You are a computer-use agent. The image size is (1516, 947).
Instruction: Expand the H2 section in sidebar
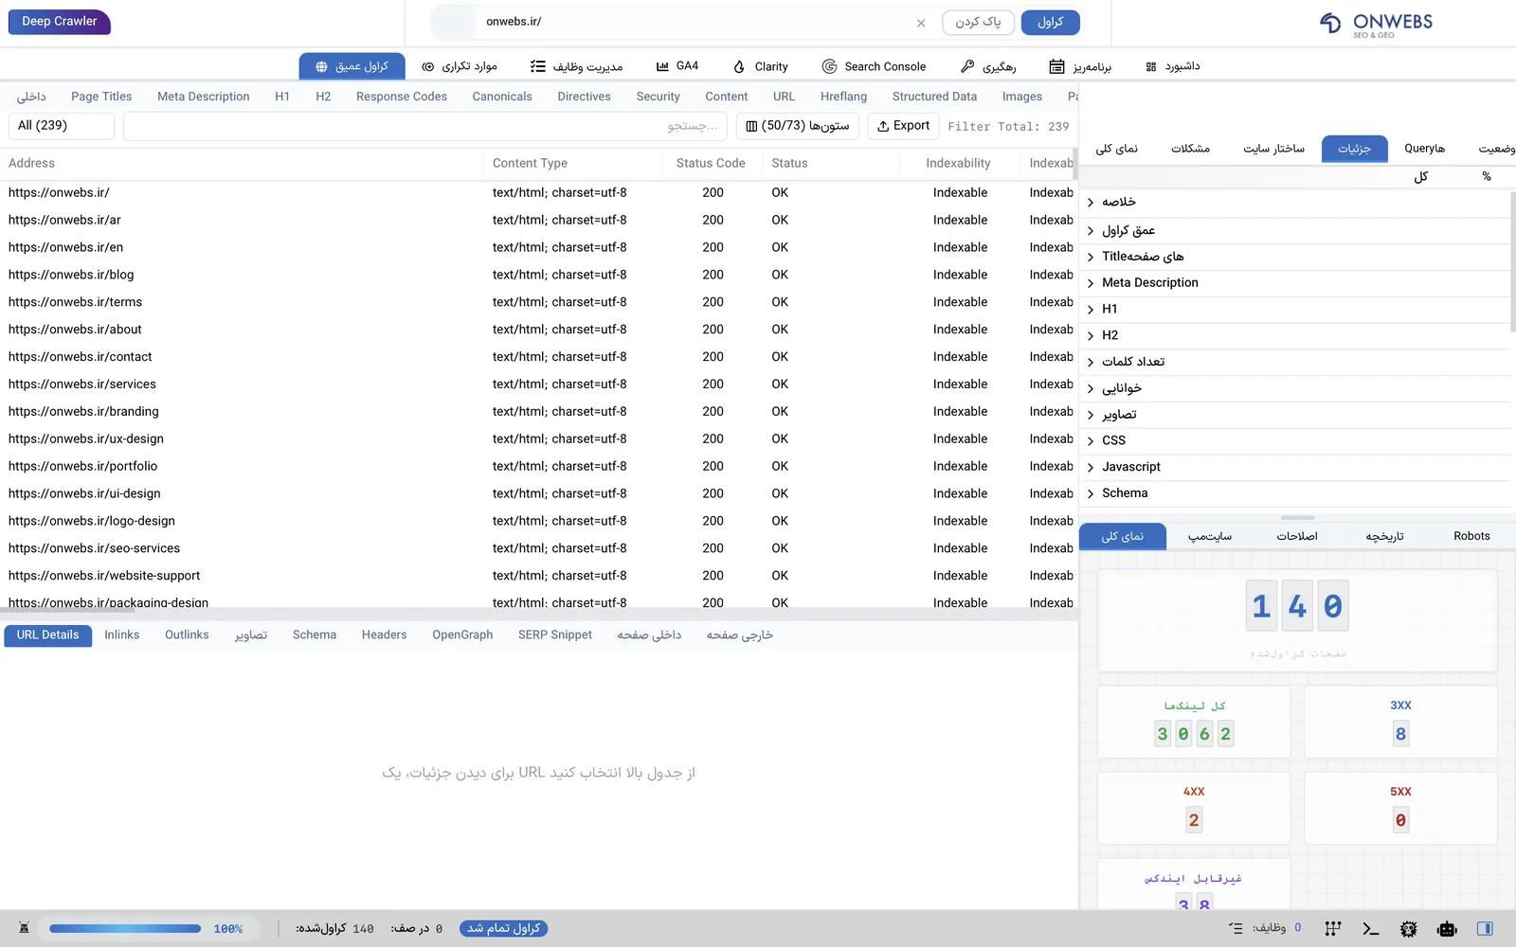1294,335
